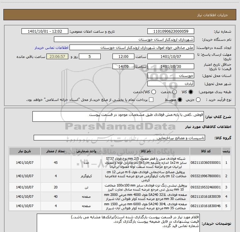The width and height of the screenshot is (240, 232).
Task: Click unit عدد in row 1
Action: click(x=86, y=163)
